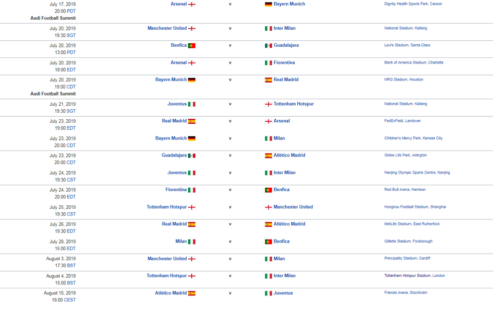Open Dignity Health Sports Park venue link
The width and height of the screenshot is (493, 309).
tap(405, 4)
